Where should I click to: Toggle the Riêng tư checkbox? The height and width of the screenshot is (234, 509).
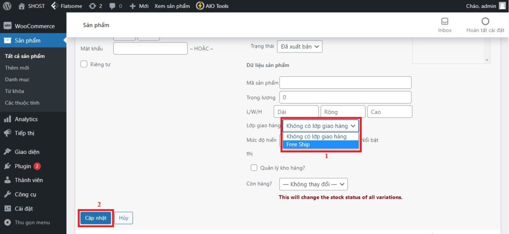[x=84, y=64]
